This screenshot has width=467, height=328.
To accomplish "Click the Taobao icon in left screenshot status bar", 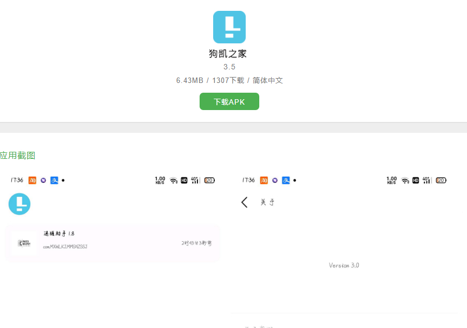I will click(x=32, y=181).
